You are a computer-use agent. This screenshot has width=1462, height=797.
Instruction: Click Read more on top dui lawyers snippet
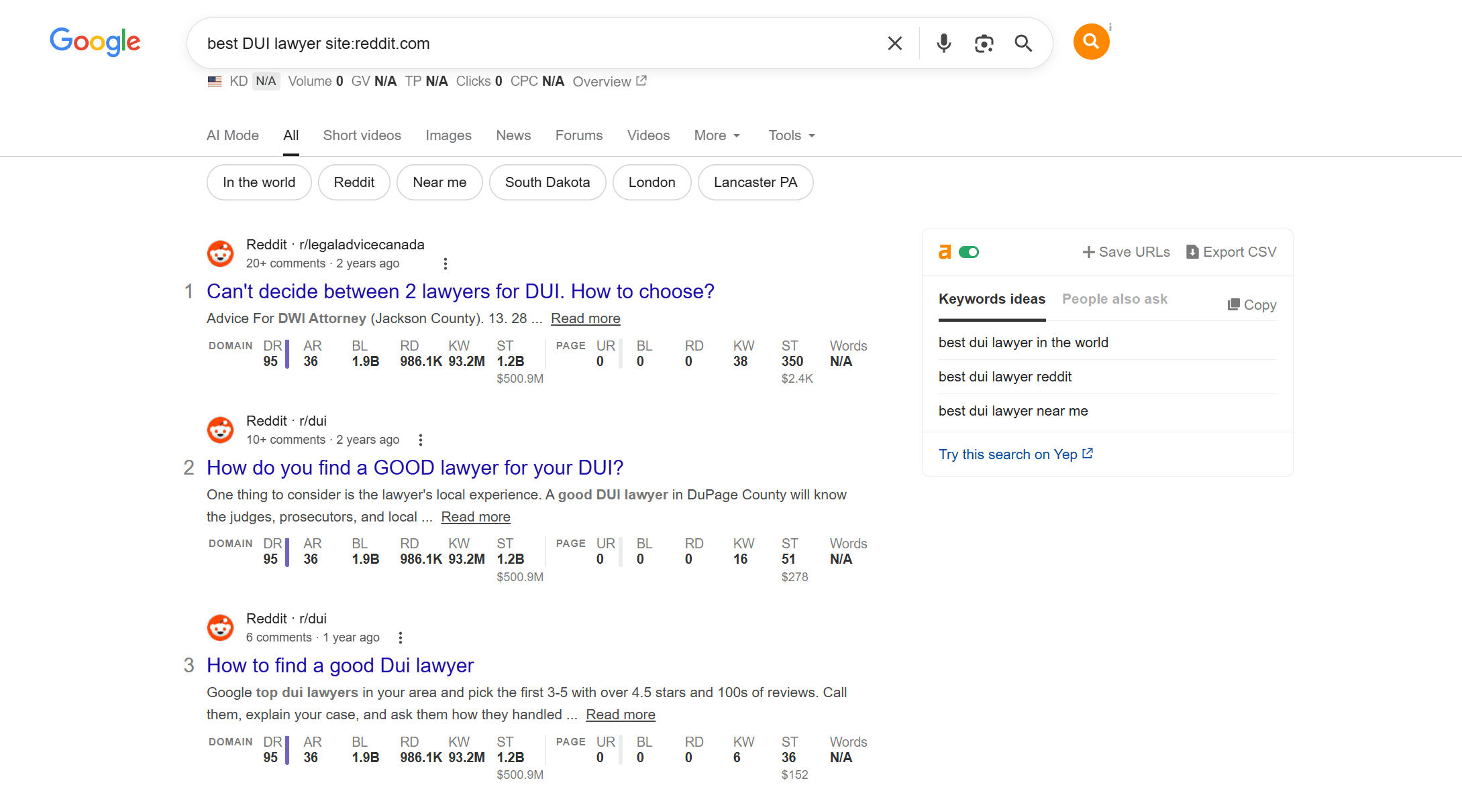[x=621, y=715]
